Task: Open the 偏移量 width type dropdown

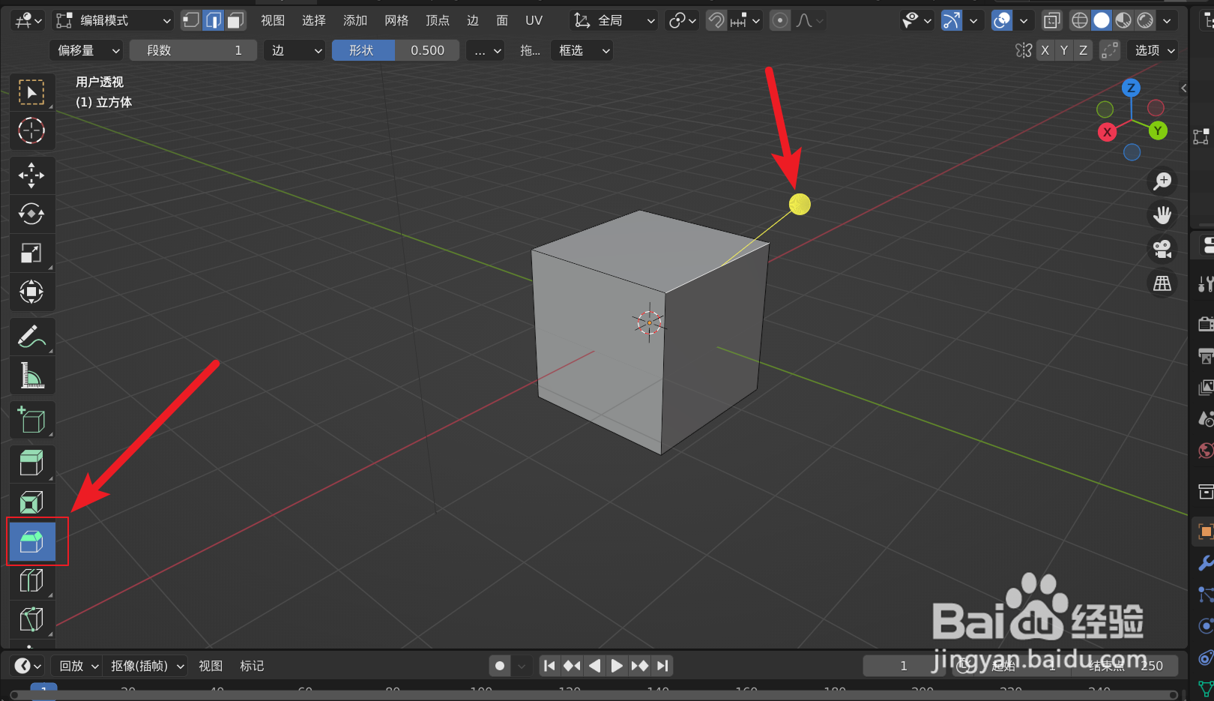Action: coord(86,50)
